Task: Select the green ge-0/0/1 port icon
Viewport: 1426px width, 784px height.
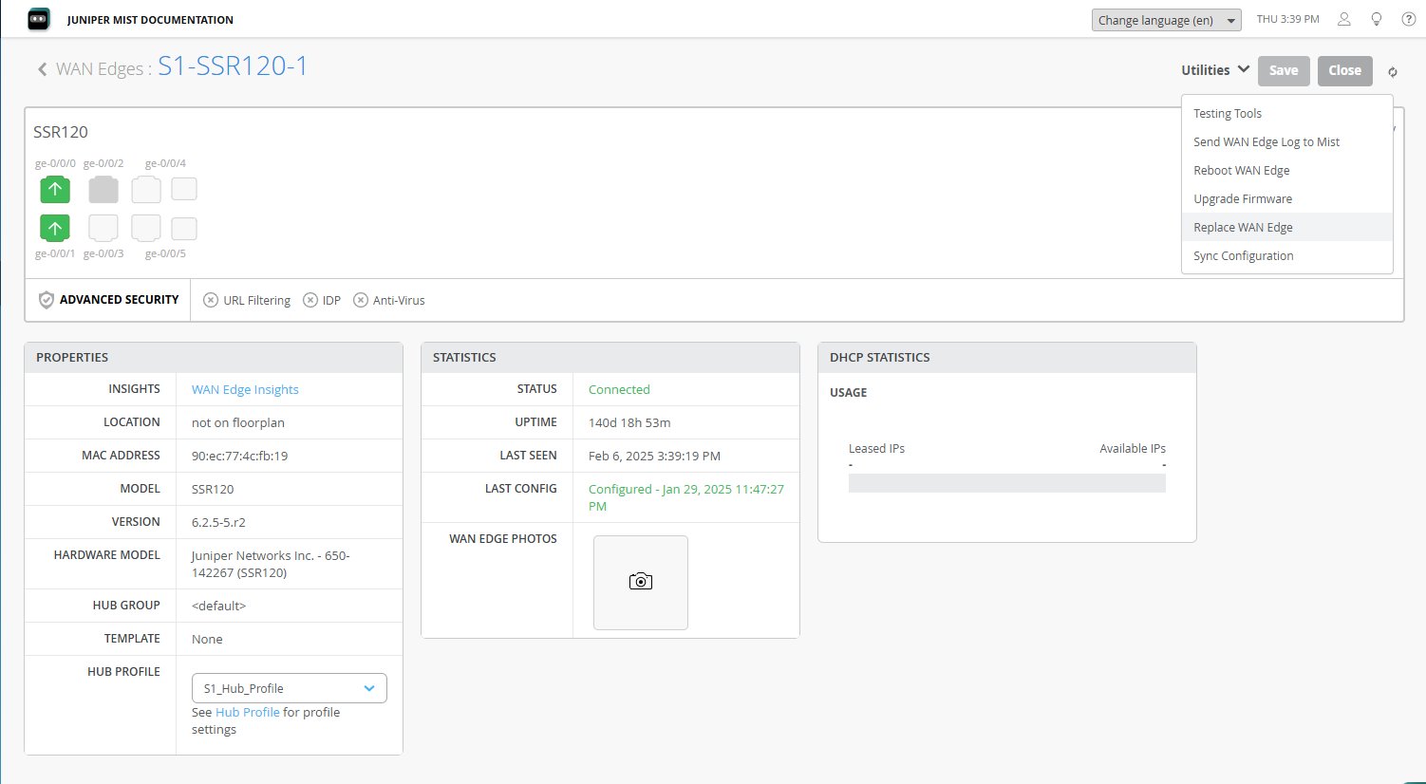Action: click(x=55, y=229)
